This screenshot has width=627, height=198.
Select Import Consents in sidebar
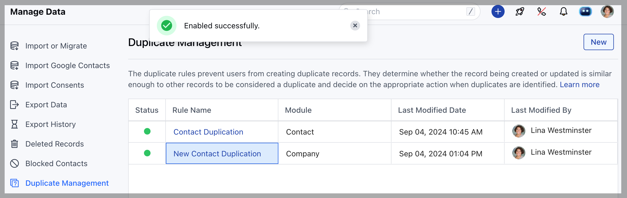point(55,85)
